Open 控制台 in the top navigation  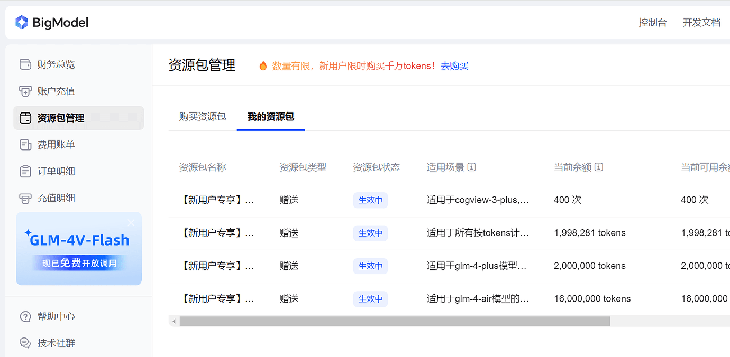coord(652,23)
